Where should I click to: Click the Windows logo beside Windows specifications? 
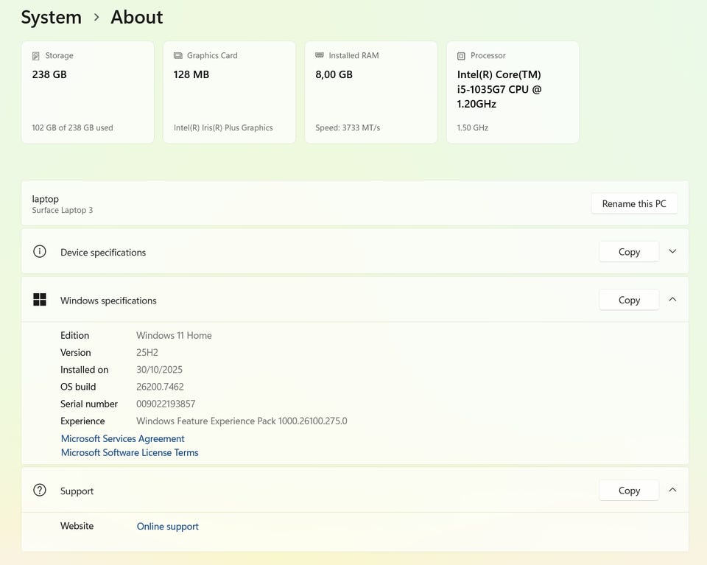click(x=40, y=300)
